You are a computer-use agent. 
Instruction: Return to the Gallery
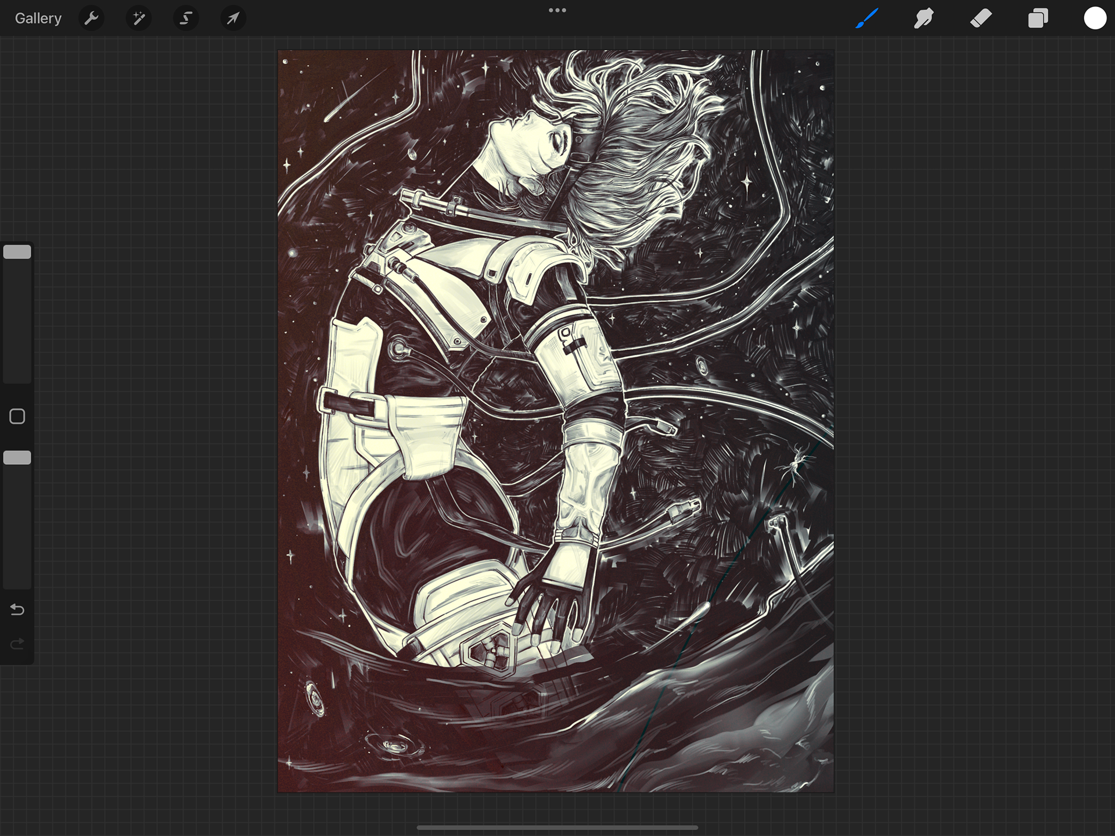pos(38,19)
